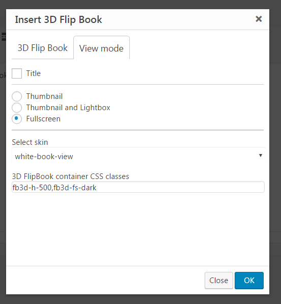Click the Close button
281x304 pixels.
pos(219,281)
